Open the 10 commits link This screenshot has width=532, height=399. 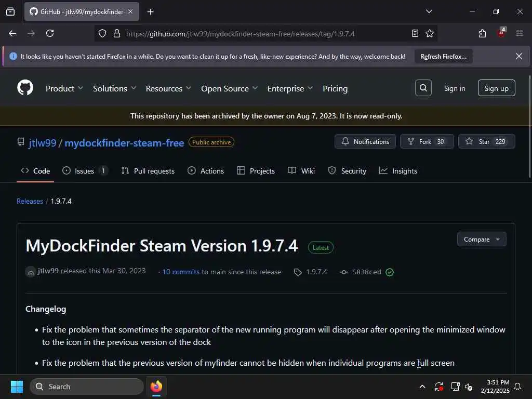tap(180, 272)
